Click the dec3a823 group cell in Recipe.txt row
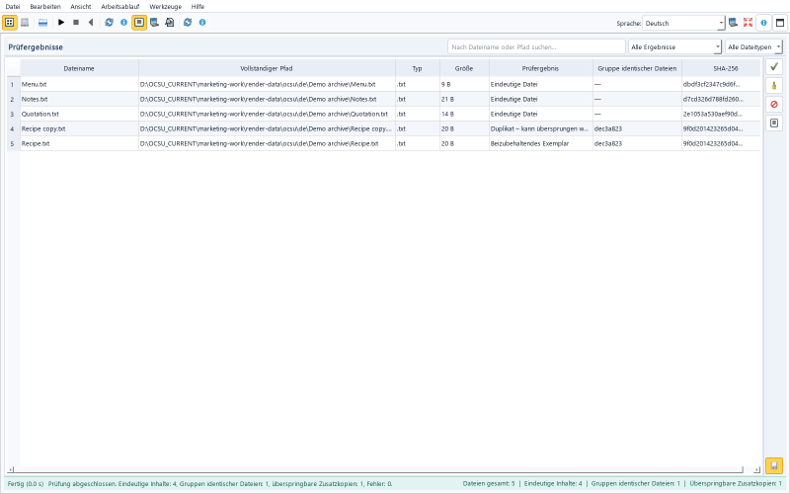This screenshot has width=790, height=494. tap(637, 143)
